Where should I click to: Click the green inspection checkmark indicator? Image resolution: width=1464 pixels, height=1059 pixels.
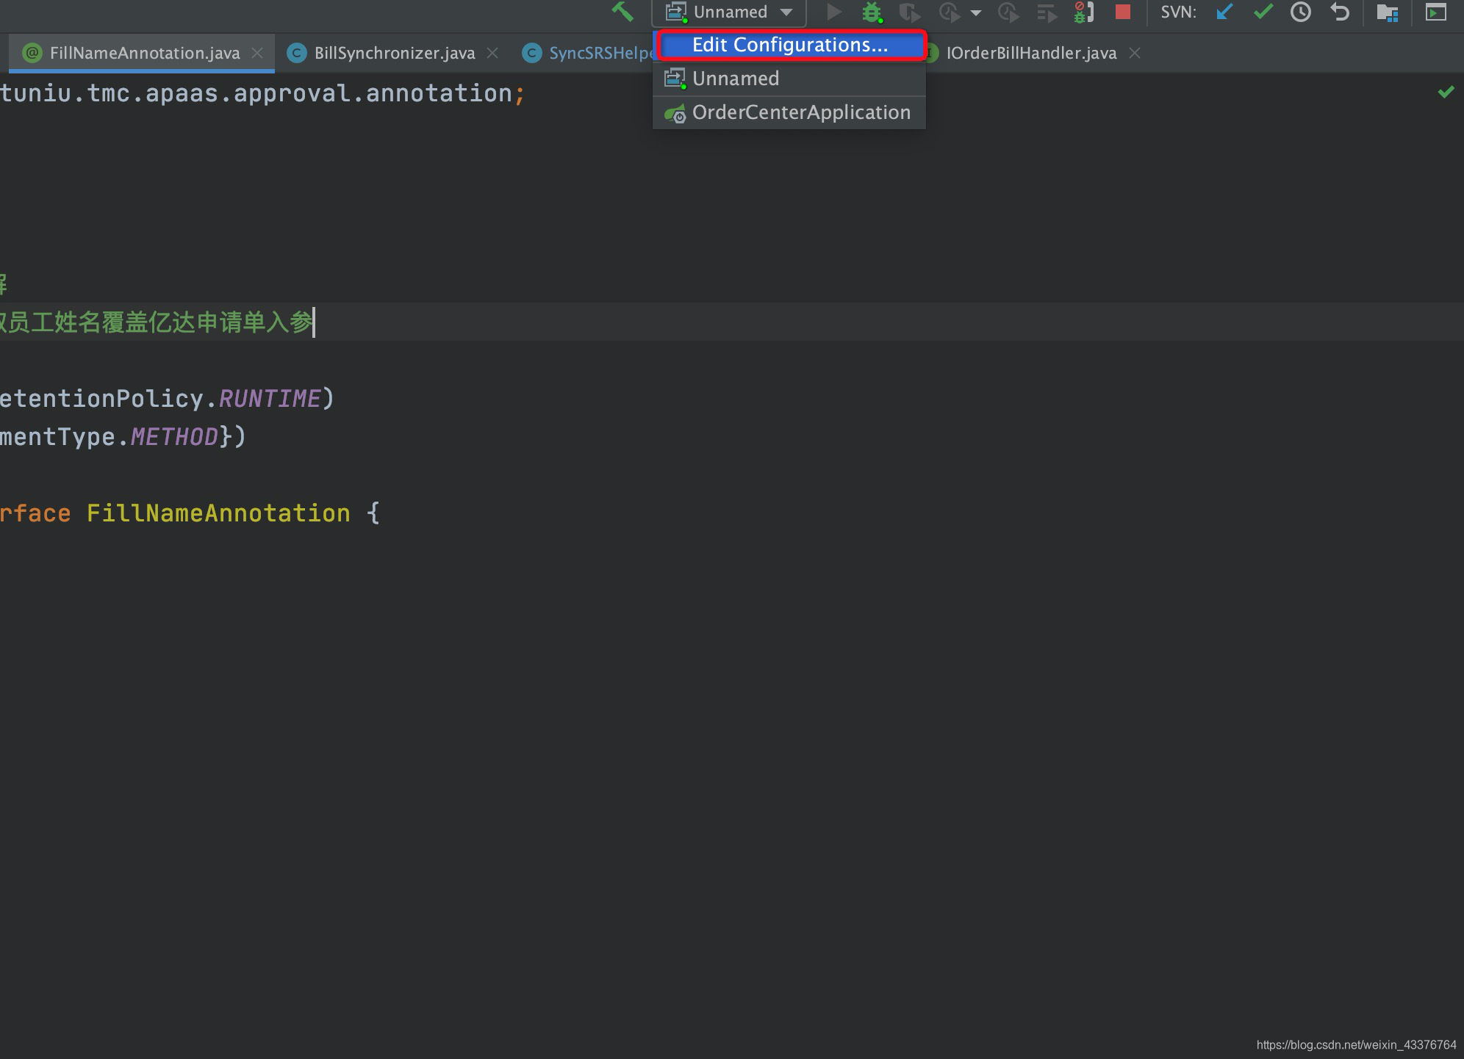[1446, 93]
